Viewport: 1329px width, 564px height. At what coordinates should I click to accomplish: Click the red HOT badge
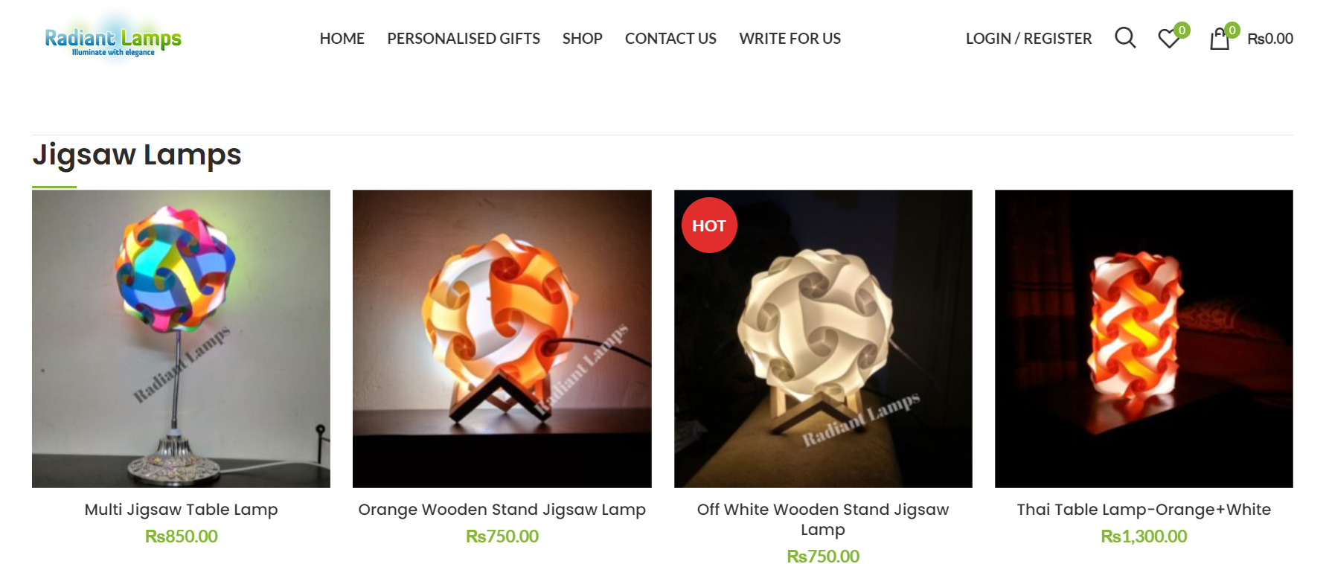[x=709, y=225]
